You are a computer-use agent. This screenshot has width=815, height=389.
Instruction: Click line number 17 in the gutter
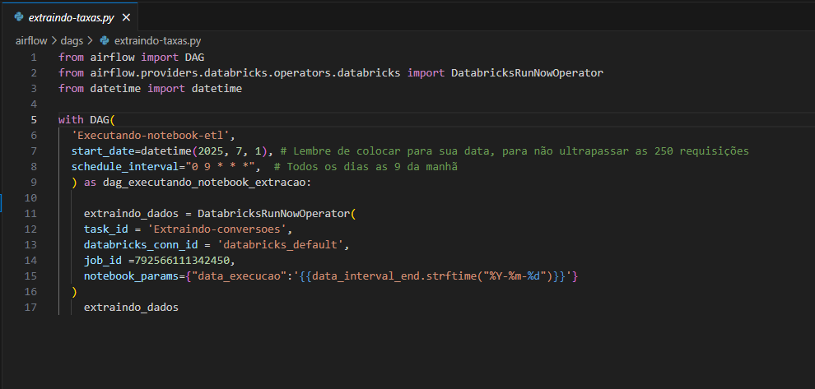(30, 307)
